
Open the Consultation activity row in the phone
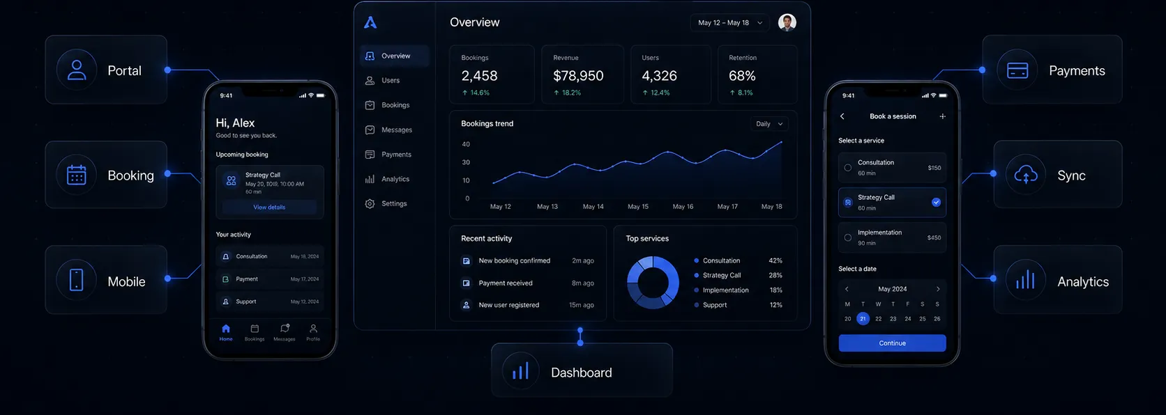[x=270, y=256]
